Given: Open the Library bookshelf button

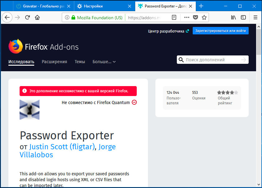Looking at the screenshot, I should pyautogui.click(x=233, y=17).
